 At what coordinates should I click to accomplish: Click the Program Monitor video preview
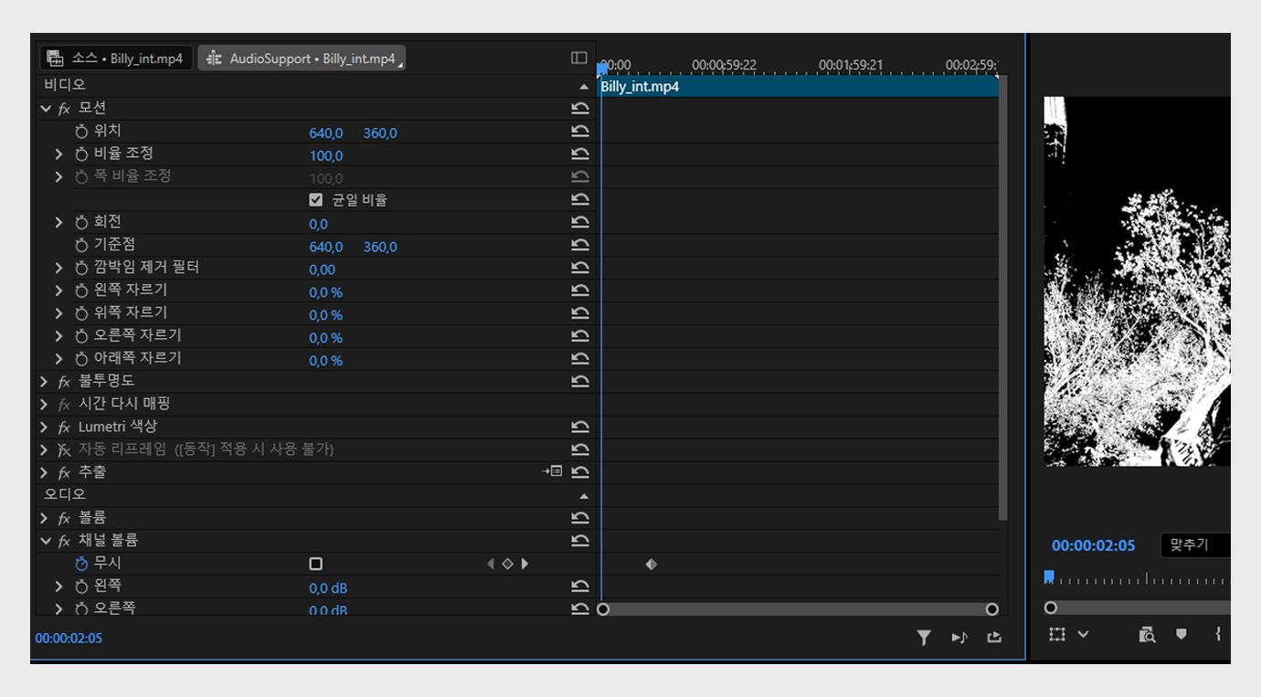coord(1138,281)
